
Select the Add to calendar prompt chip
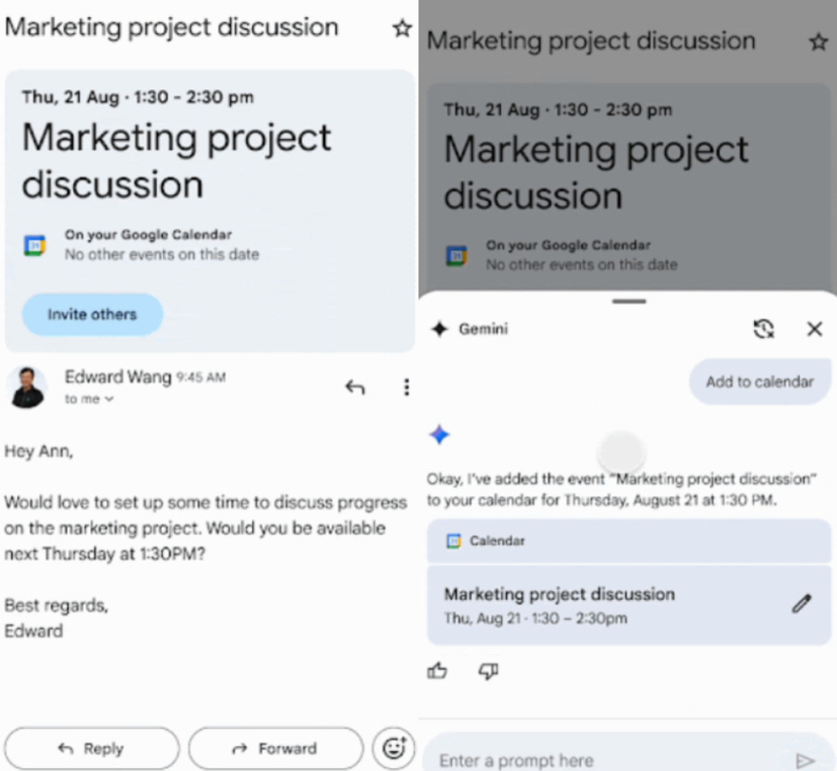click(x=760, y=382)
